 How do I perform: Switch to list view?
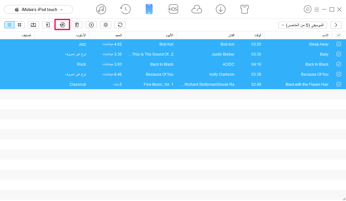[9, 25]
